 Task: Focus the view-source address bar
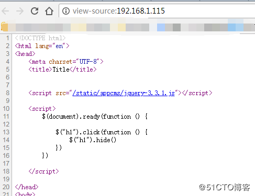click(x=157, y=11)
